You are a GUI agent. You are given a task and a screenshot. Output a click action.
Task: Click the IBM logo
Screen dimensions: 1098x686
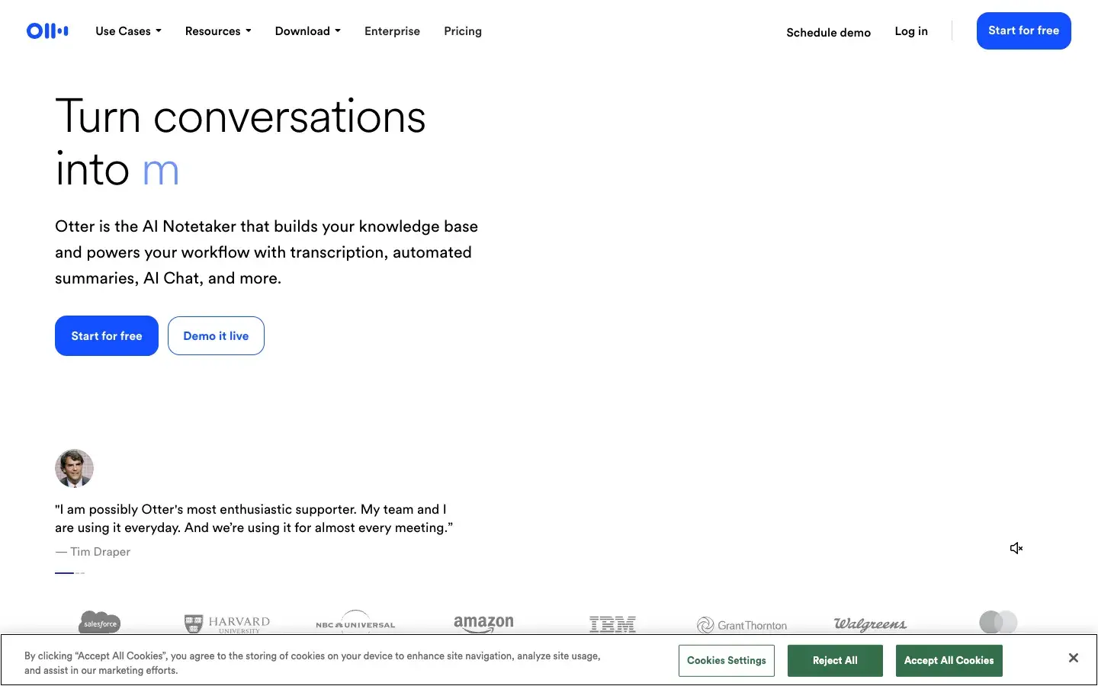pyautogui.click(x=612, y=625)
